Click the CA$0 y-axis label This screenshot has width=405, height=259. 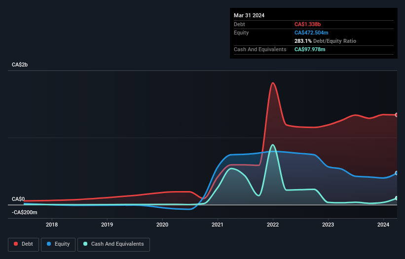tap(18, 199)
